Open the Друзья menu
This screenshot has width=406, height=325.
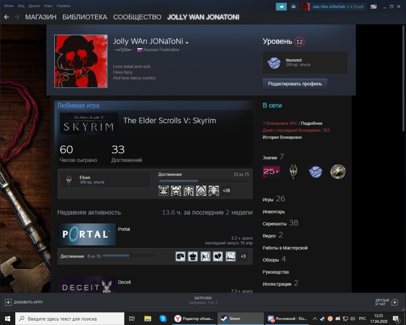pyautogui.click(x=34, y=6)
